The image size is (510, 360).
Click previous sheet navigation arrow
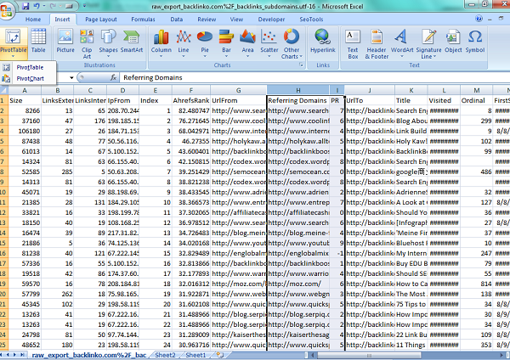(x=8, y=355)
